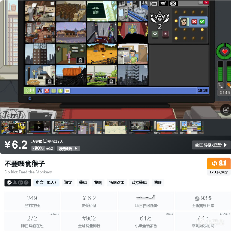The height and width of the screenshot is (232, 231).
Task: Open the 全球销量排行 #902 card
Action: (89, 221)
